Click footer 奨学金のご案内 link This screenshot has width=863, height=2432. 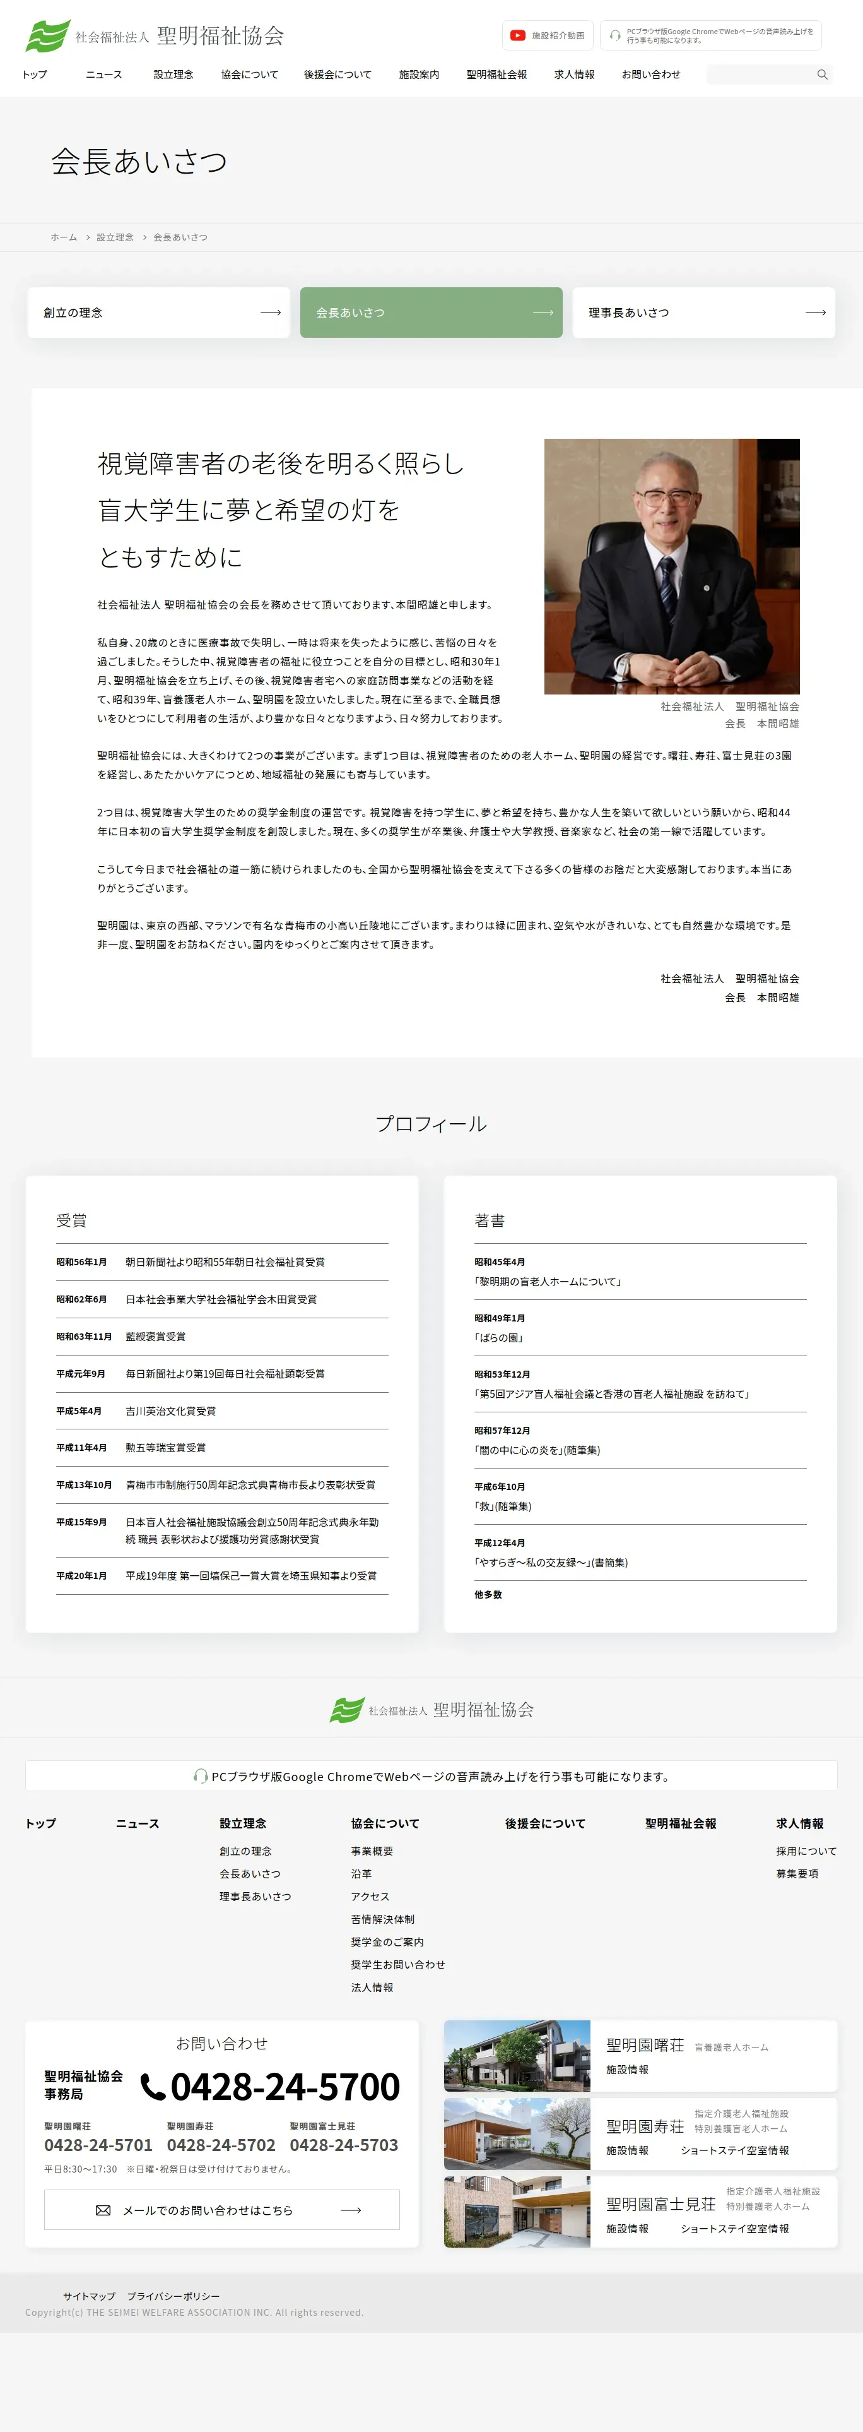click(387, 1942)
